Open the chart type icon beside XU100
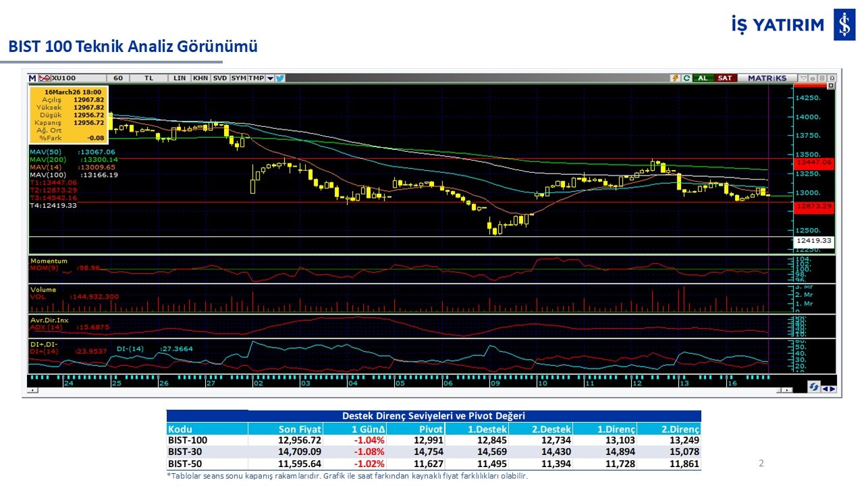 pyautogui.click(x=44, y=78)
